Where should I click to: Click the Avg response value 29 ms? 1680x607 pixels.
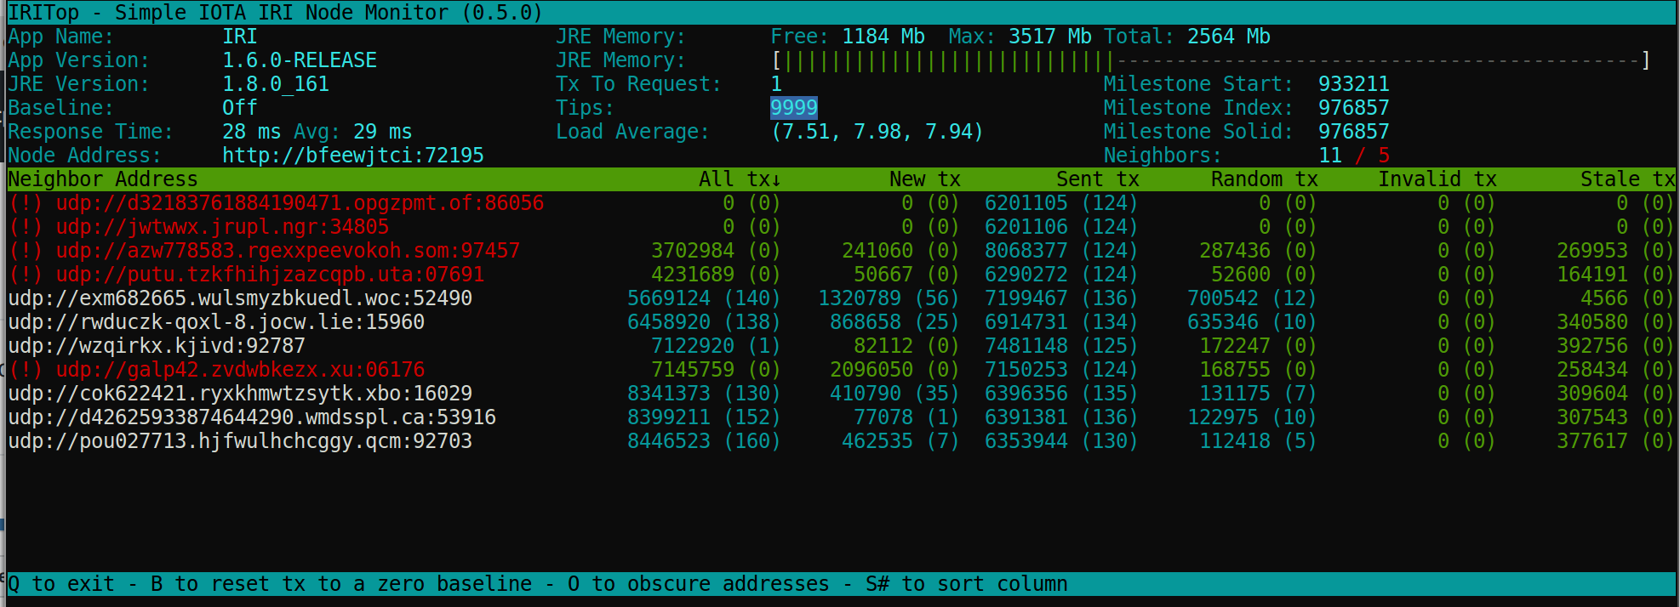383,132
